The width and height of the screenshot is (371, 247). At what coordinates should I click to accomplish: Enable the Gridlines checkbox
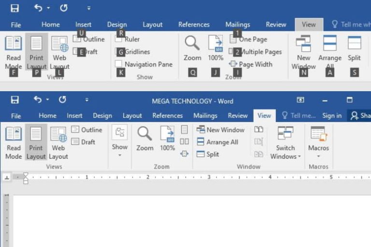point(119,52)
